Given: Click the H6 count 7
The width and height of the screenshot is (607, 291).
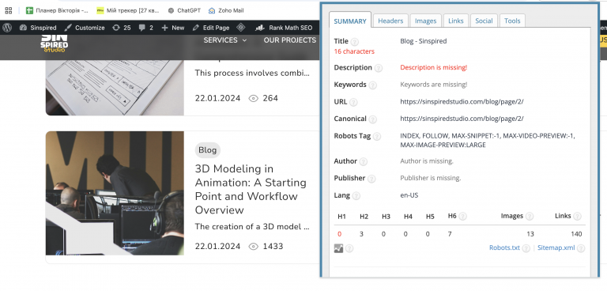Looking at the screenshot, I should tap(450, 234).
